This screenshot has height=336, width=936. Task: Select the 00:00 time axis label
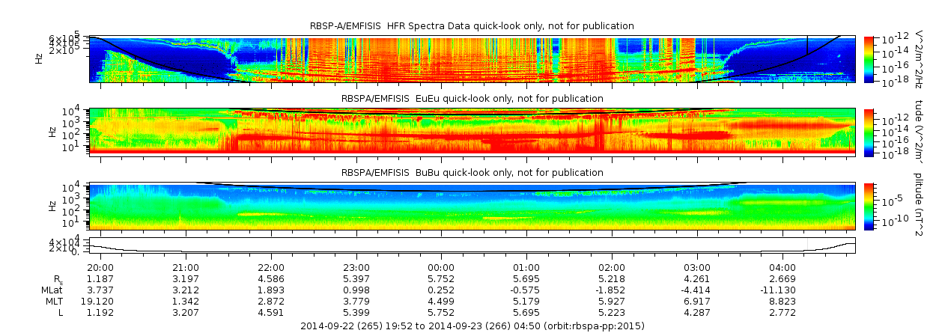tap(441, 268)
